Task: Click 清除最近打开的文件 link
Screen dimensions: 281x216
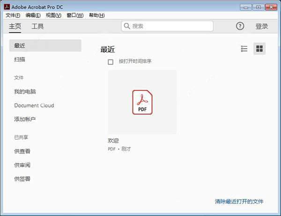Action: click(239, 202)
